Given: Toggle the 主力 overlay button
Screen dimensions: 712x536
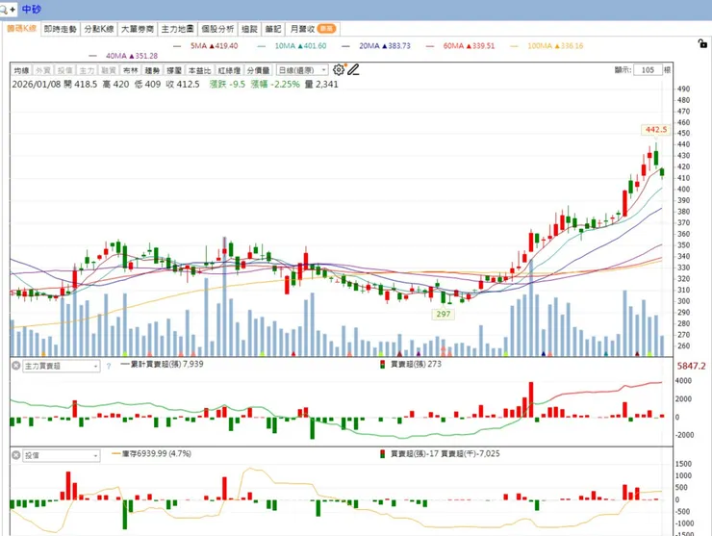Looking at the screenshot, I should tap(87, 70).
